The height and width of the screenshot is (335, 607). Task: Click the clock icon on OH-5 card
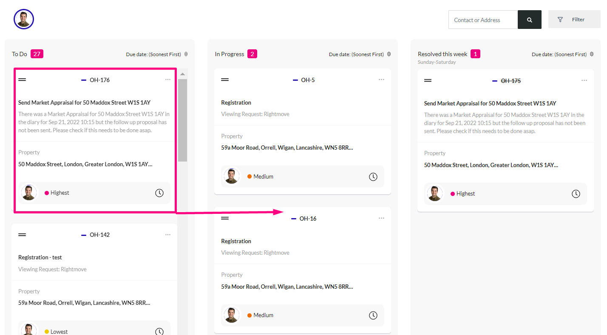pos(373,176)
